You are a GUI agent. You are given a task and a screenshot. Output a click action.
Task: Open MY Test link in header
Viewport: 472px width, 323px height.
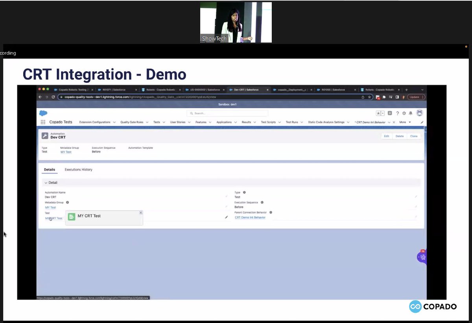tap(66, 152)
